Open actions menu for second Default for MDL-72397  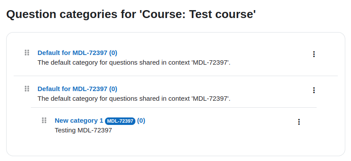click(x=314, y=90)
